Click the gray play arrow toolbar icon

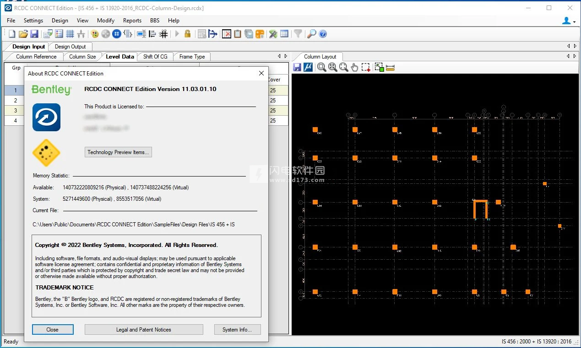(177, 34)
